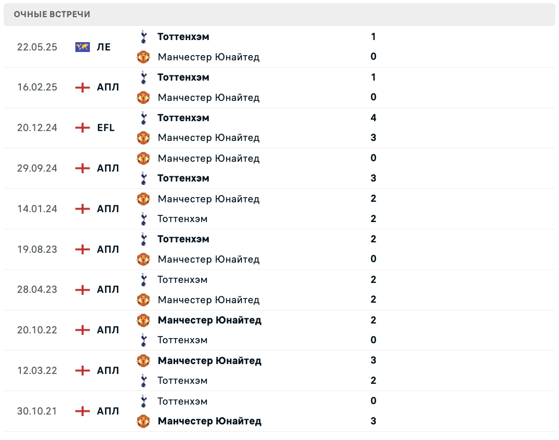The height and width of the screenshot is (440, 559).
Task: Click the score 4 in the 20.12.24 match
Action: pyautogui.click(x=374, y=118)
